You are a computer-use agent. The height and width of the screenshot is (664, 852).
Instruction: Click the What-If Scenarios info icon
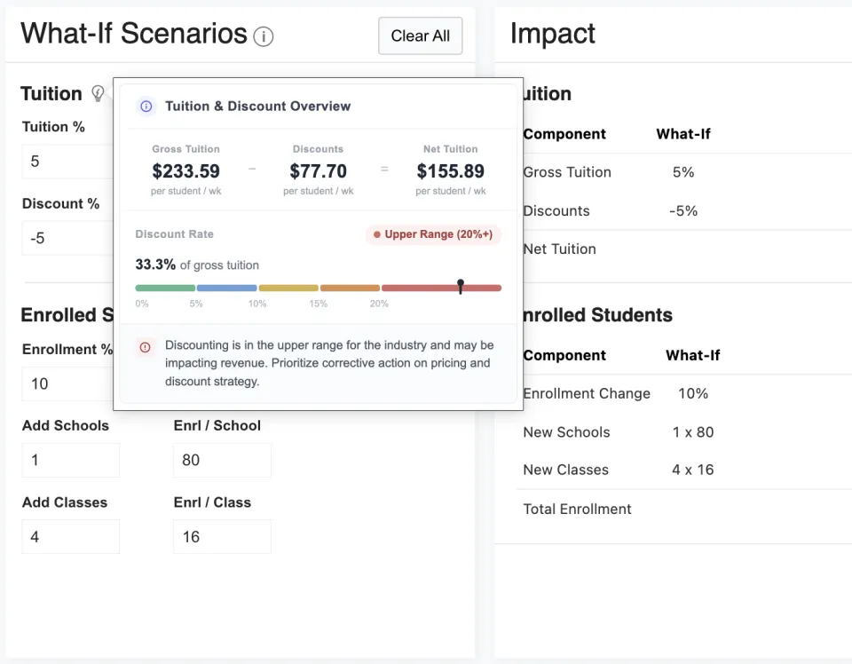[264, 36]
